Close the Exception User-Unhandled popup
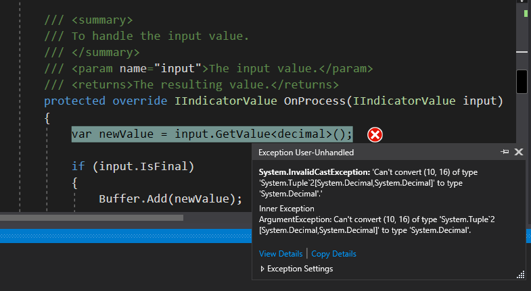The height and width of the screenshot is (291, 531). (x=519, y=152)
